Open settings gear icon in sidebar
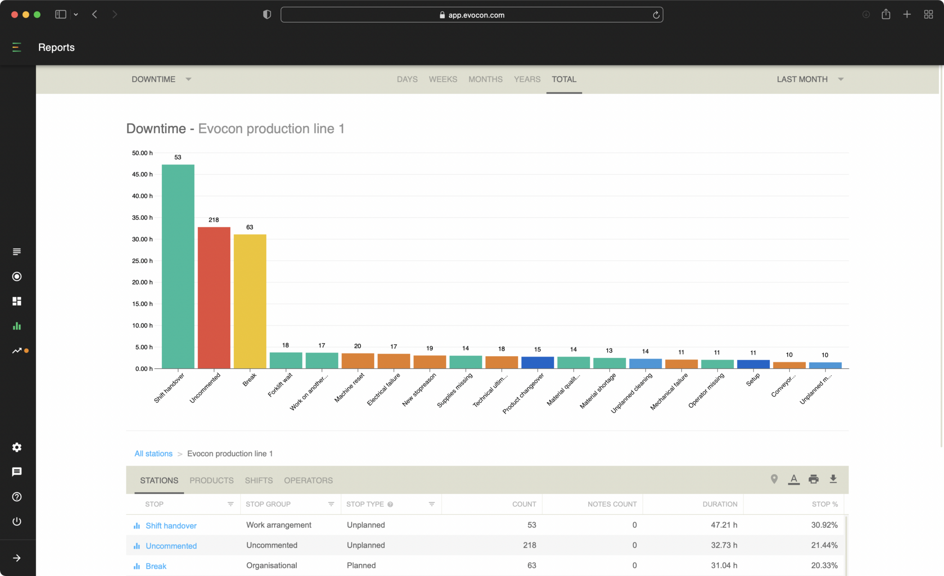This screenshot has width=944, height=576. (x=17, y=447)
